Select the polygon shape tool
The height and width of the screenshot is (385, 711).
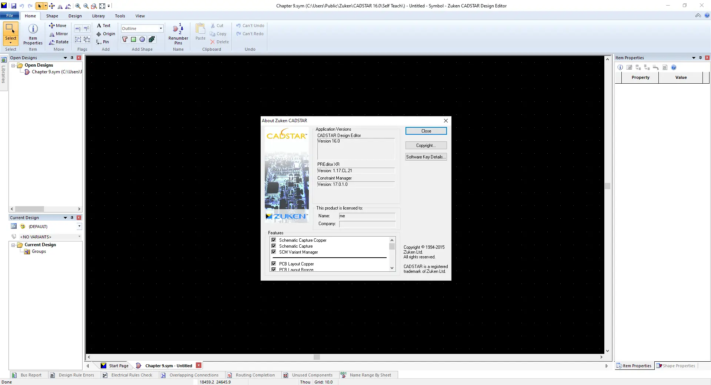click(x=125, y=39)
